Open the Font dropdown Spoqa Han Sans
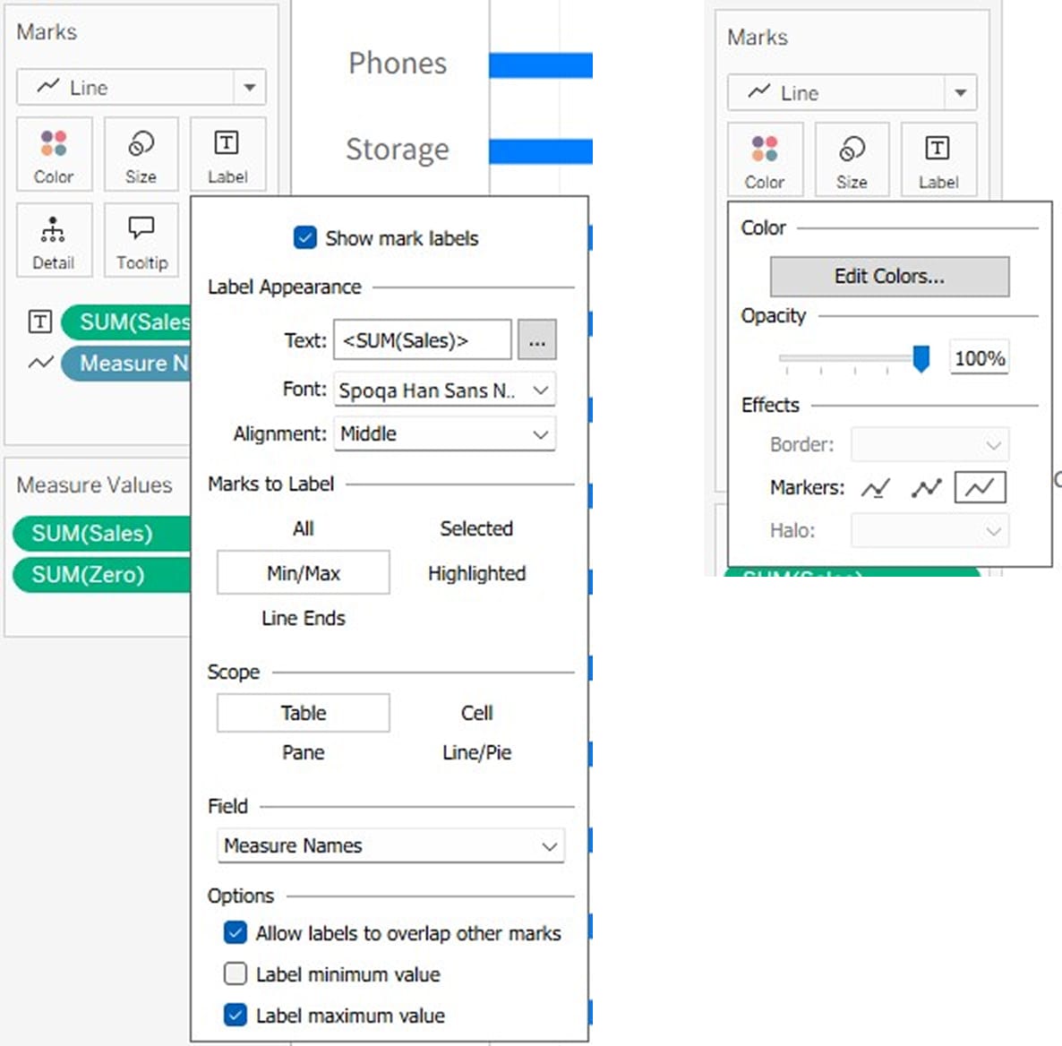 (x=444, y=390)
